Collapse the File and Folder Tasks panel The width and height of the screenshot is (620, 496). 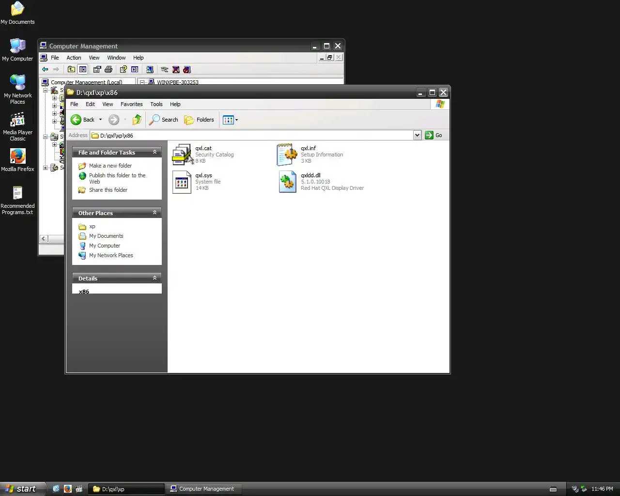155,152
